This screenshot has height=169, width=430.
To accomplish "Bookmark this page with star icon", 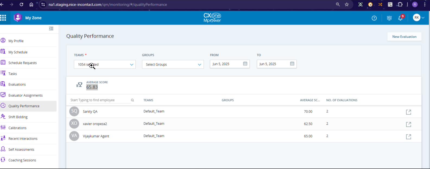I will coord(347,5).
